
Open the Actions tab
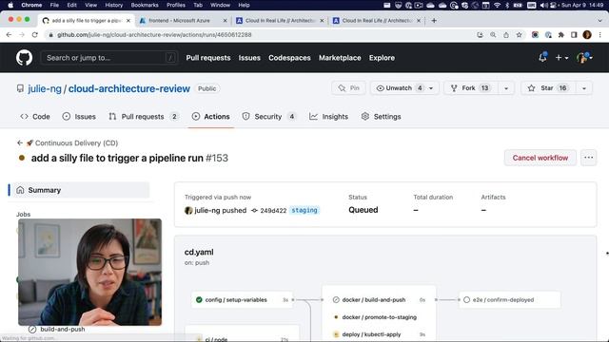[x=211, y=116]
